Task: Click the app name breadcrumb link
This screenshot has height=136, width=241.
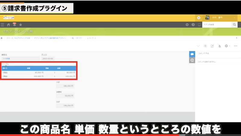Action: [x=50, y=38]
